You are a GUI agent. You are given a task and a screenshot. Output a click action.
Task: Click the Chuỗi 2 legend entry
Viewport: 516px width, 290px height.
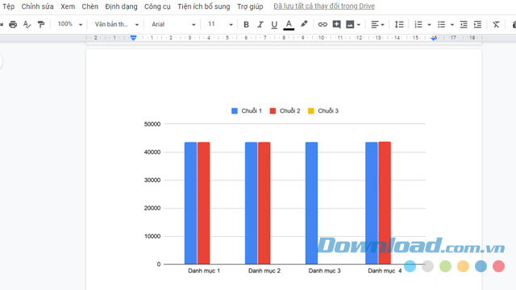point(285,111)
